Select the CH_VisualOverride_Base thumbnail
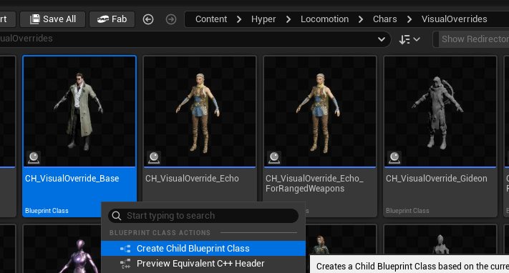 79,111
